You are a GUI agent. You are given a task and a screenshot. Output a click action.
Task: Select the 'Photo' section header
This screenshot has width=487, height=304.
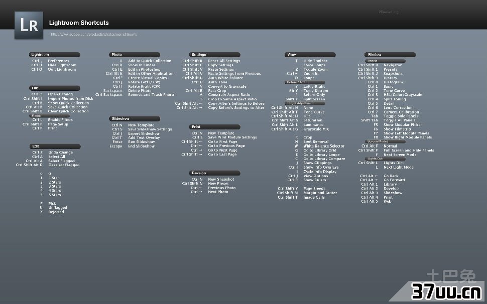(x=135, y=55)
